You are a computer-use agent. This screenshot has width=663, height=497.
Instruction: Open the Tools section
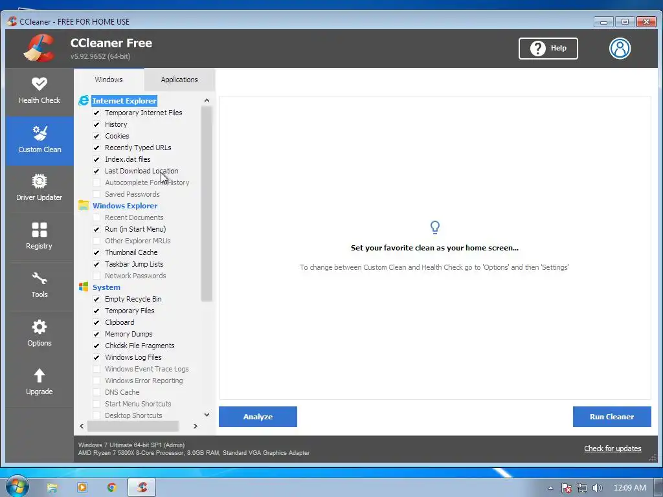tap(39, 285)
